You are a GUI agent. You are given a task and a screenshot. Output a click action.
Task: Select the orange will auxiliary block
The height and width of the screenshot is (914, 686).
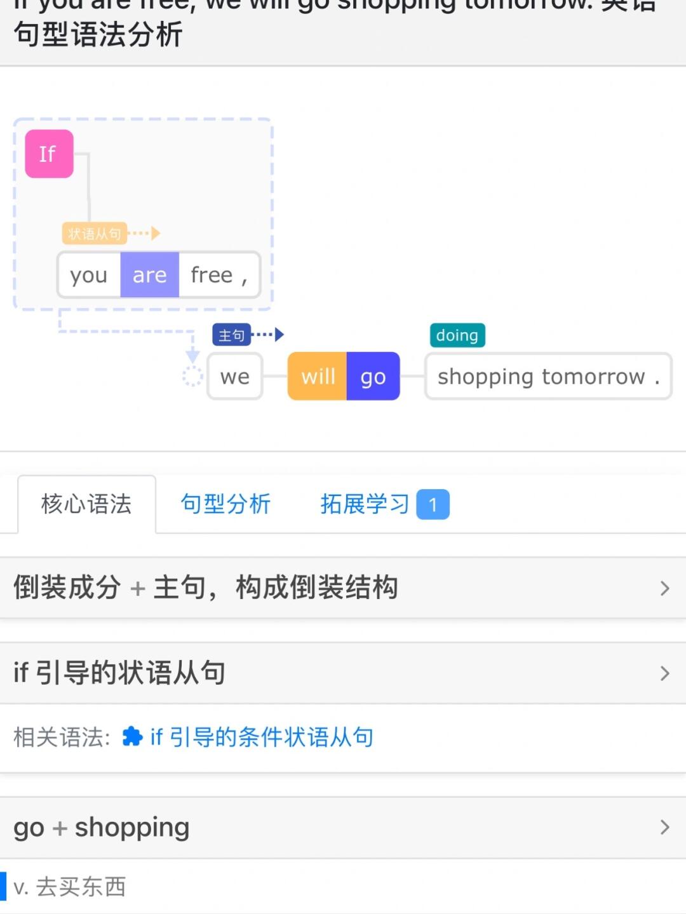point(318,377)
